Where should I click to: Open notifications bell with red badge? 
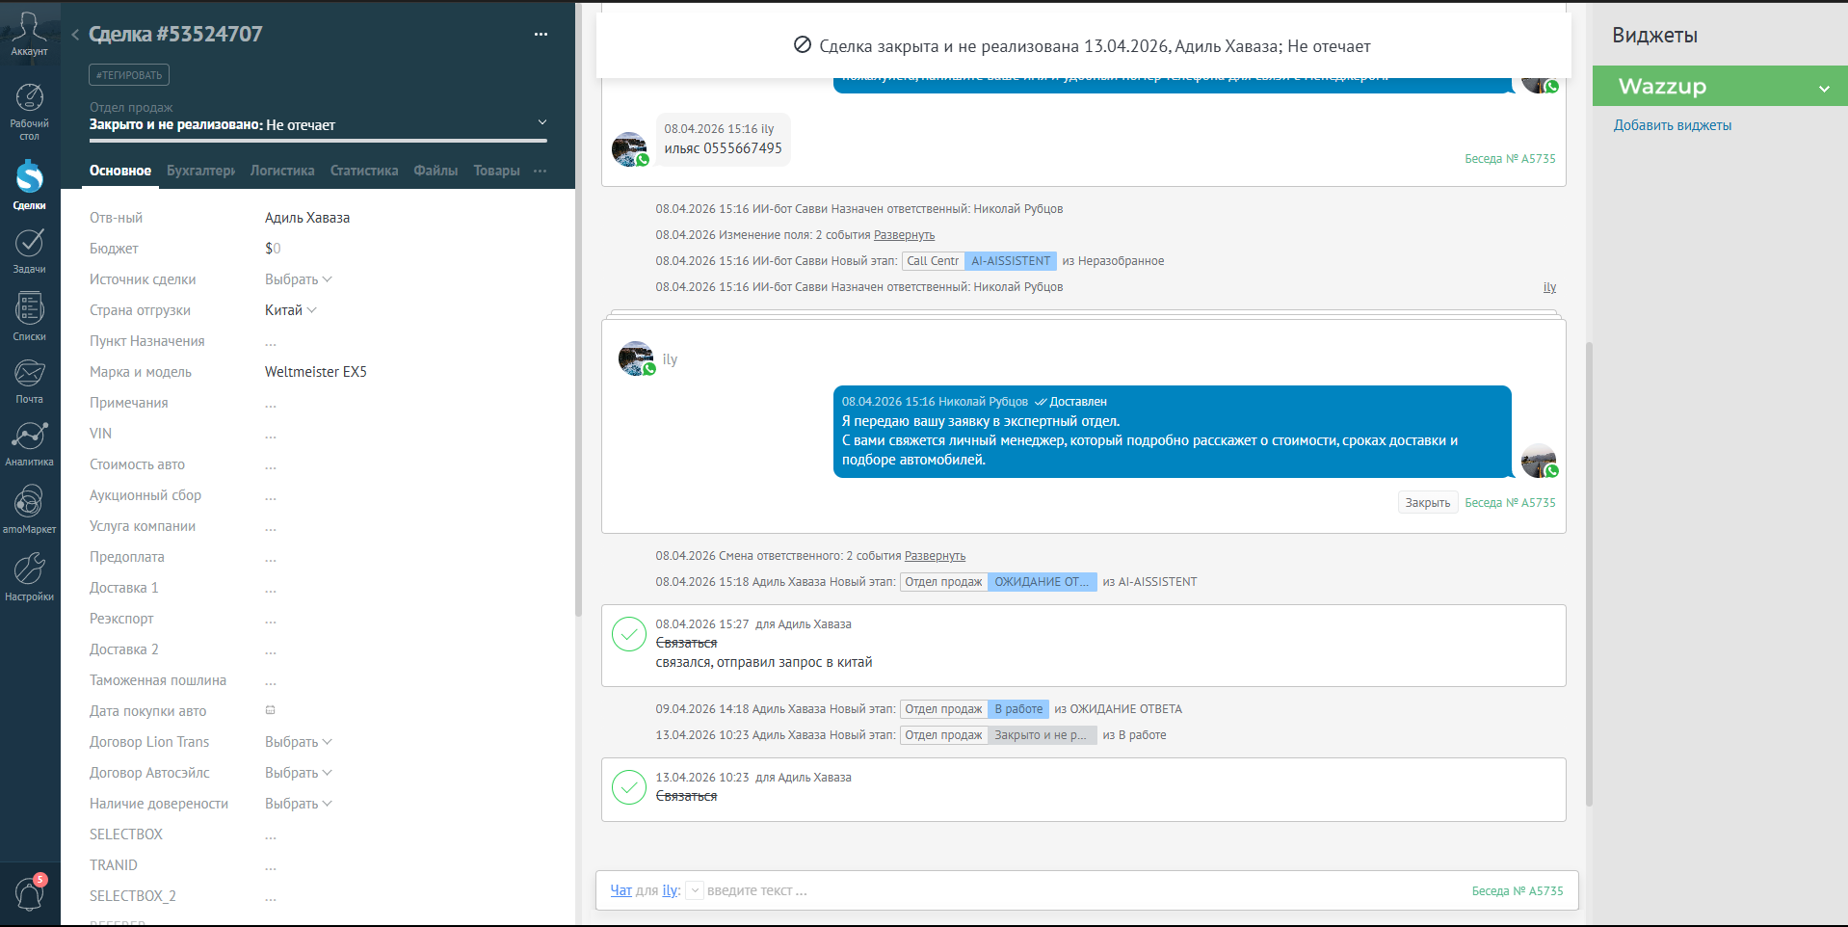(x=30, y=892)
